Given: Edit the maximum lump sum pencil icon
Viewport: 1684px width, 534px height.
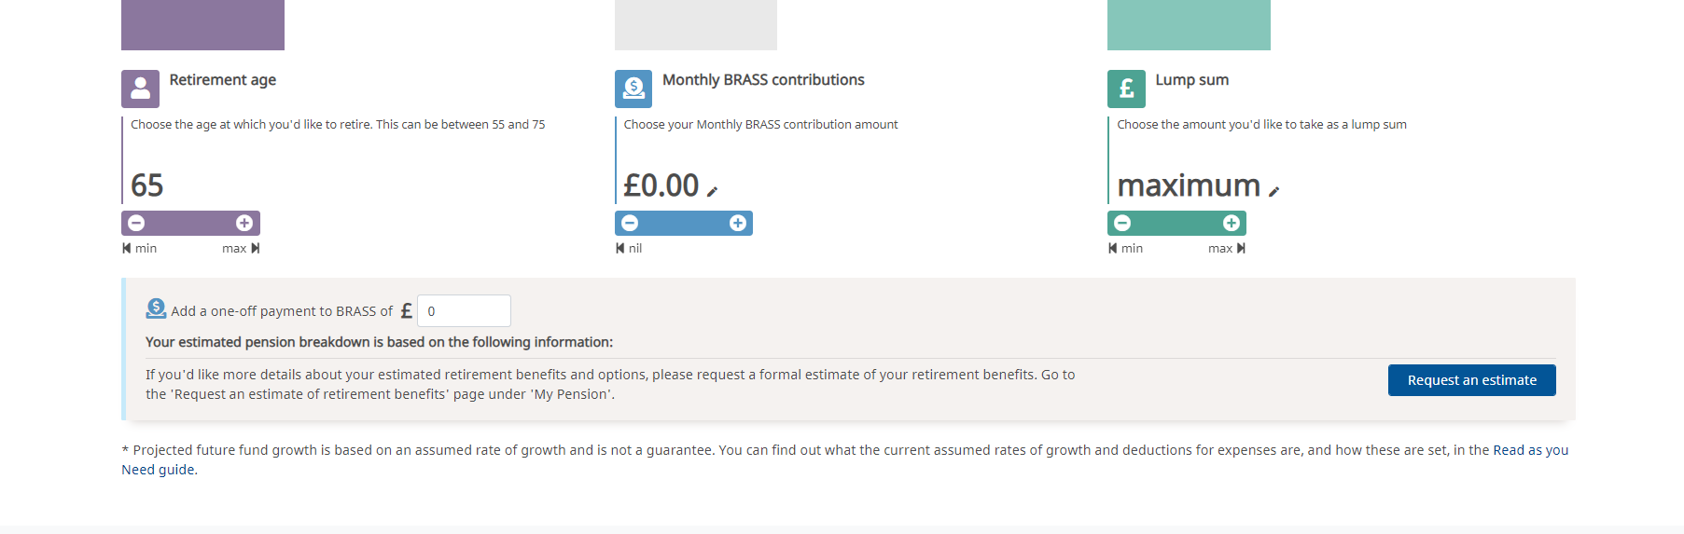Looking at the screenshot, I should (x=1274, y=191).
